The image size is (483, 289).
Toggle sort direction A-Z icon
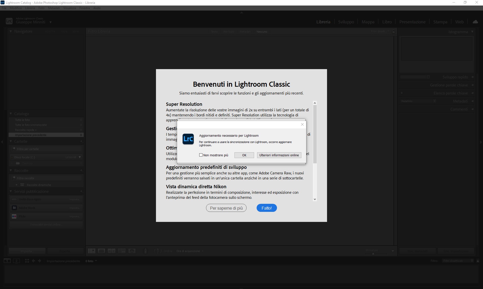[158, 251]
